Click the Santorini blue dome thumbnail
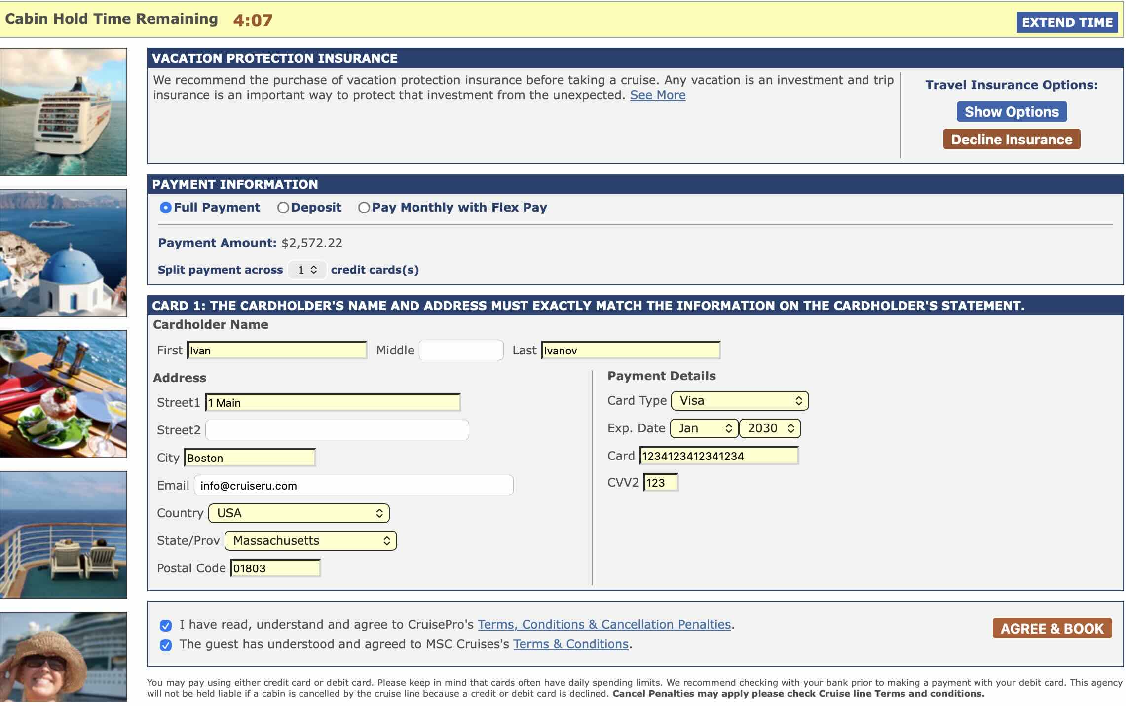The image size is (1126, 706). click(63, 252)
